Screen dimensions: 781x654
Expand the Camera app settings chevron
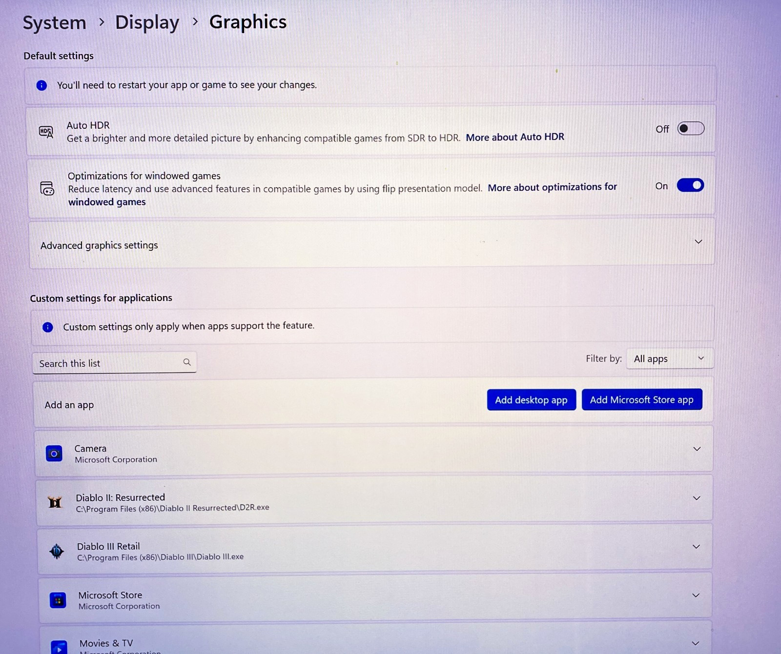tap(697, 449)
